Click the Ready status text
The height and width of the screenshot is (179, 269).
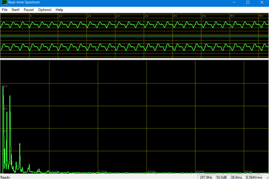5,177
